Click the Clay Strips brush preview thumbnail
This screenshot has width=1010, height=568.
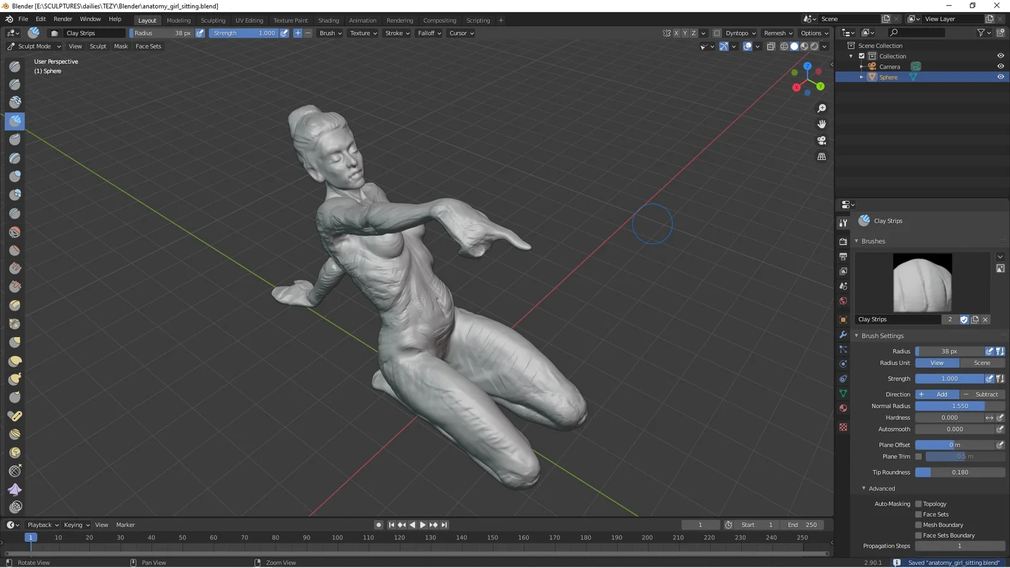923,282
